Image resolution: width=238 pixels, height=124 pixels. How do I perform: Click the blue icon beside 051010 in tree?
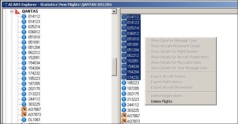click(24, 37)
